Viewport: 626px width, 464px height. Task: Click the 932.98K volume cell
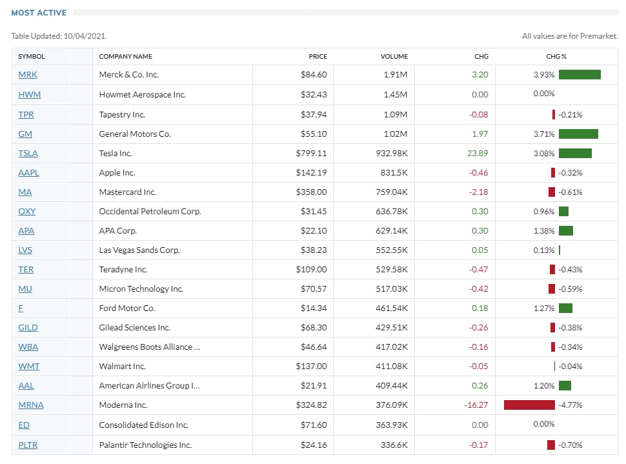click(392, 154)
